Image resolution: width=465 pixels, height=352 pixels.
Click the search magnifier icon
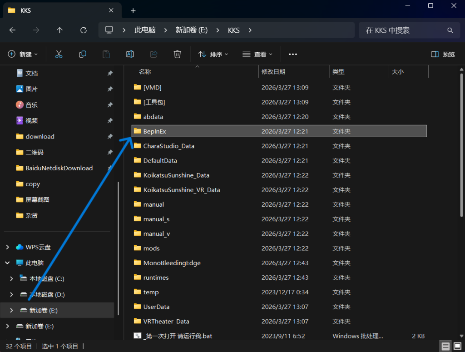450,30
